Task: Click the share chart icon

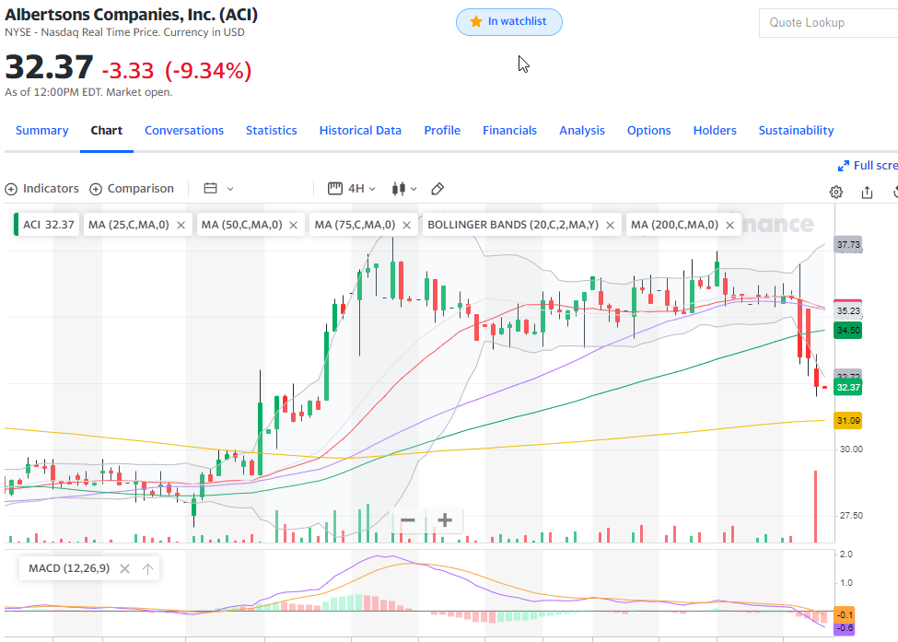Action: pos(867,193)
